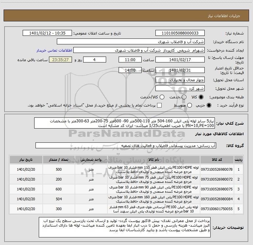The image size is (253, 245).
Task: Click the کد کالا column header
Action: tap(217, 159)
